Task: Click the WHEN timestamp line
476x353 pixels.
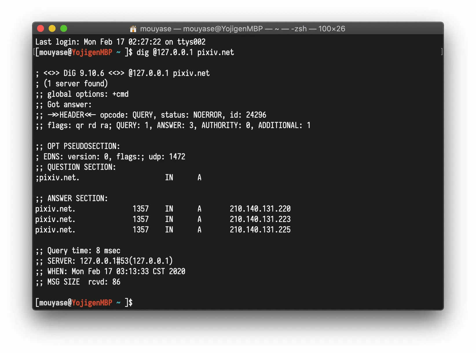Action: (111, 272)
